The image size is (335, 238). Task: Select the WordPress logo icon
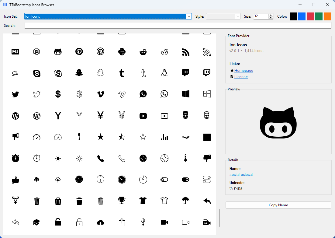15,116
